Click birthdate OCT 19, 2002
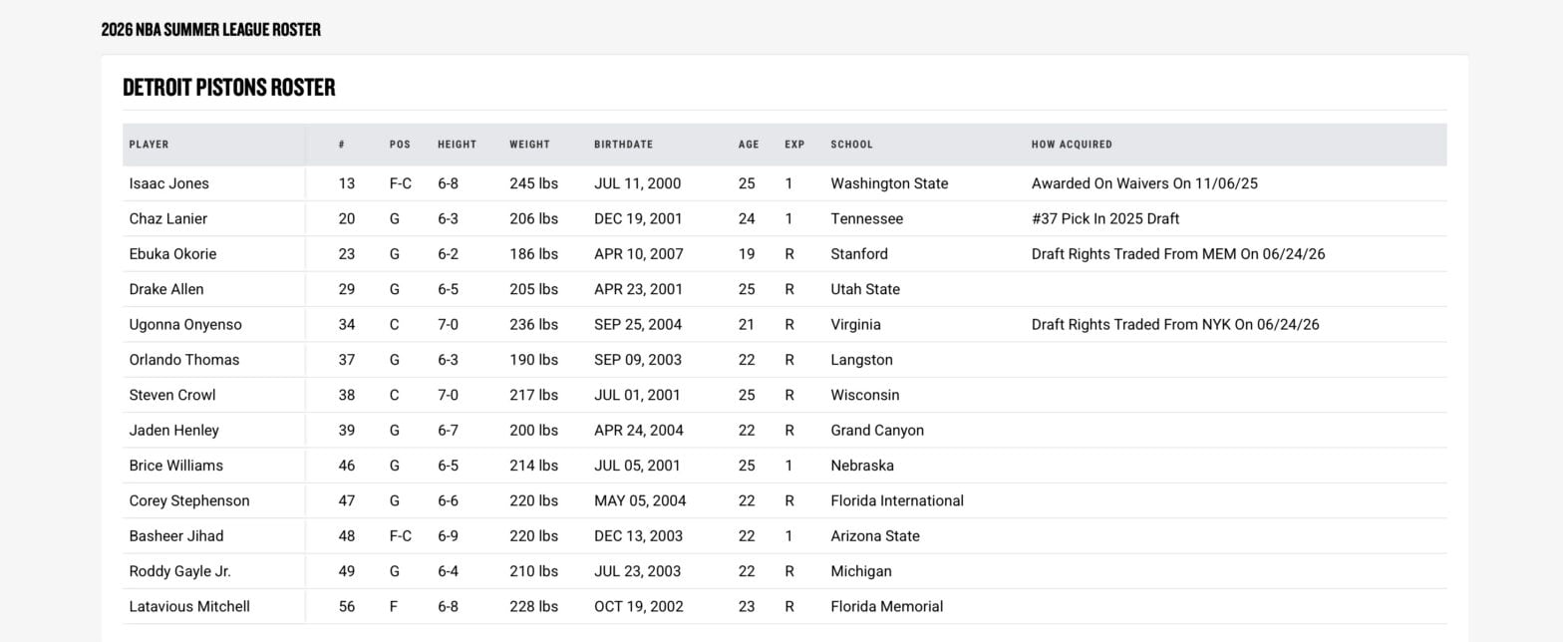 point(639,606)
